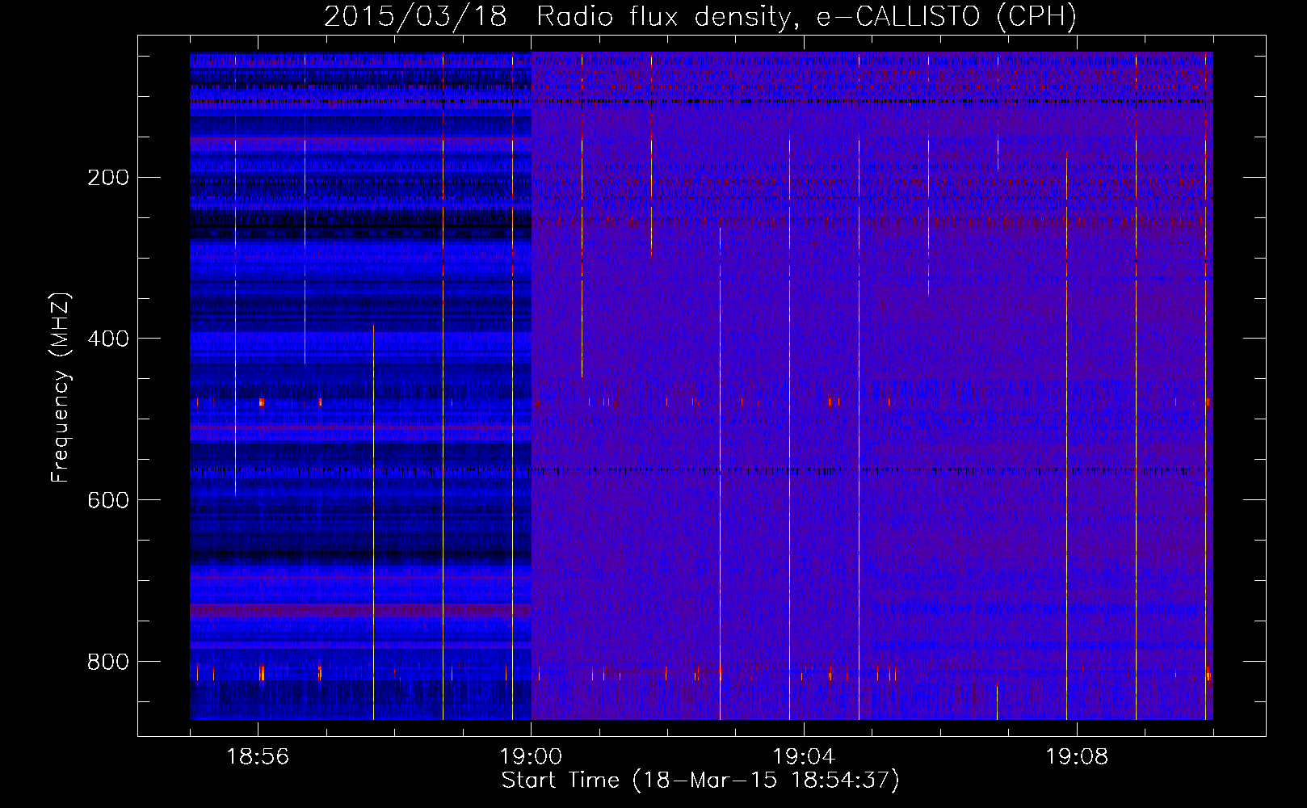Click the 200 frequency tick label
The height and width of the screenshot is (808, 1307).
point(108,178)
